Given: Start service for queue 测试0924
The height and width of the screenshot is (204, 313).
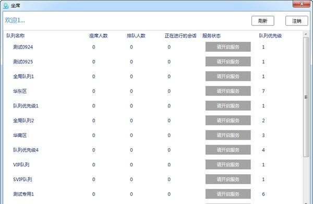Looking at the screenshot, I should click(228, 47).
